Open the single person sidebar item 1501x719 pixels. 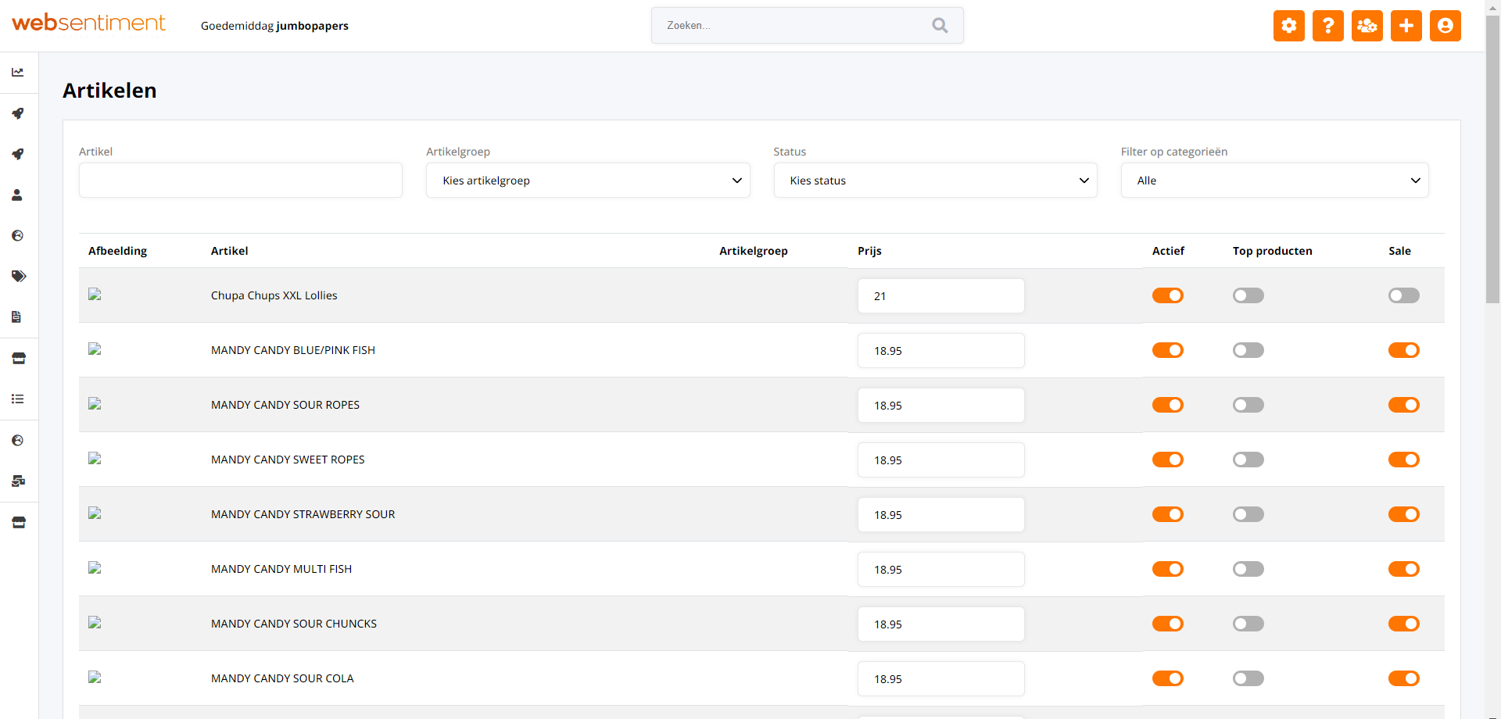click(17, 195)
